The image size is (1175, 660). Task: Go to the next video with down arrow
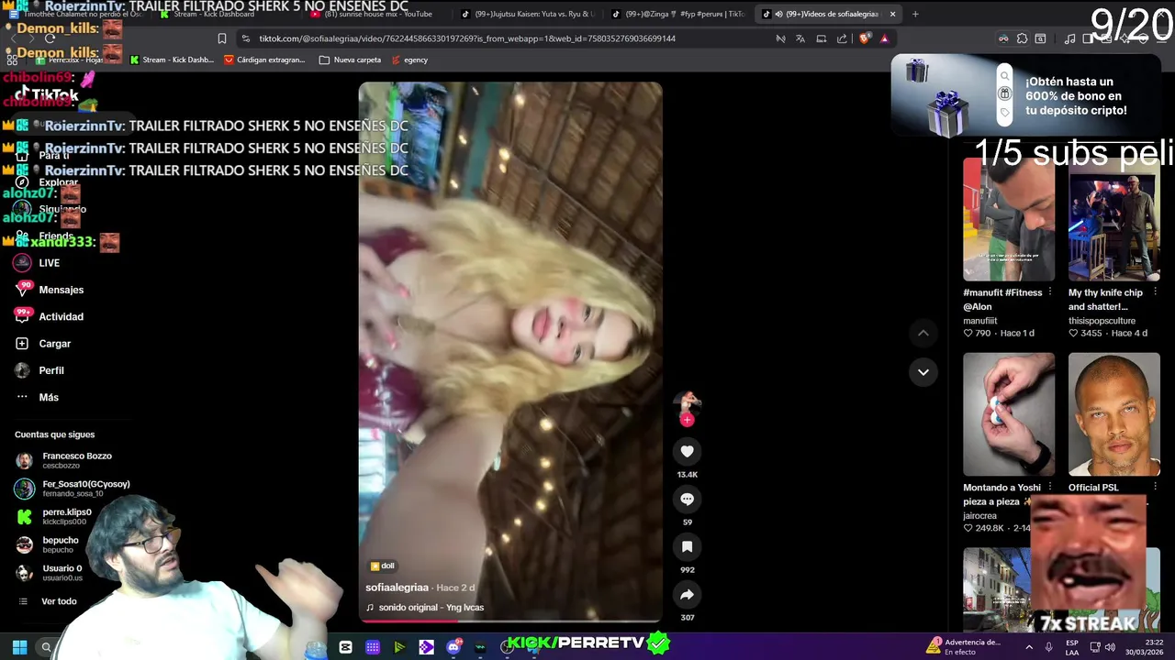[x=923, y=372]
